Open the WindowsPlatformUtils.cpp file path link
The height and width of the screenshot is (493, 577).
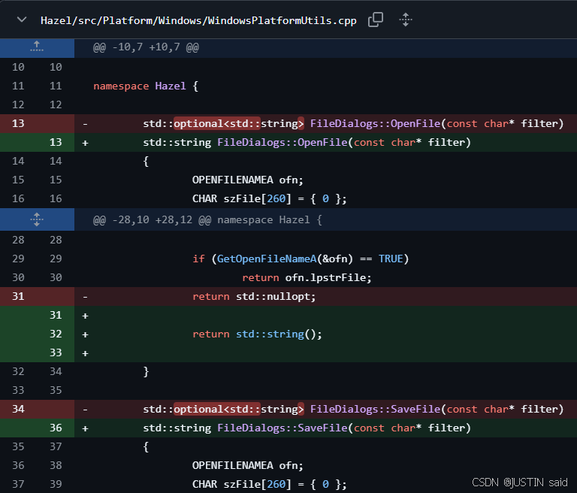click(198, 20)
